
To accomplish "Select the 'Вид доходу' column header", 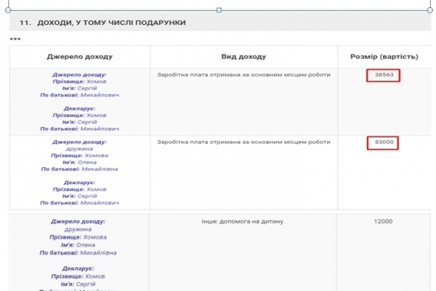I will tap(243, 56).
